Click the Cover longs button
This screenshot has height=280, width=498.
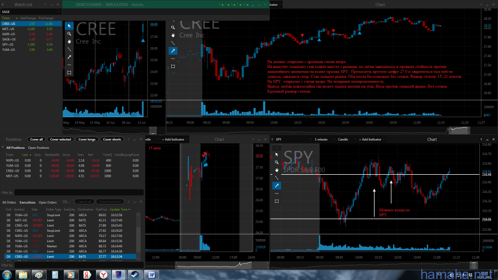[x=87, y=139]
